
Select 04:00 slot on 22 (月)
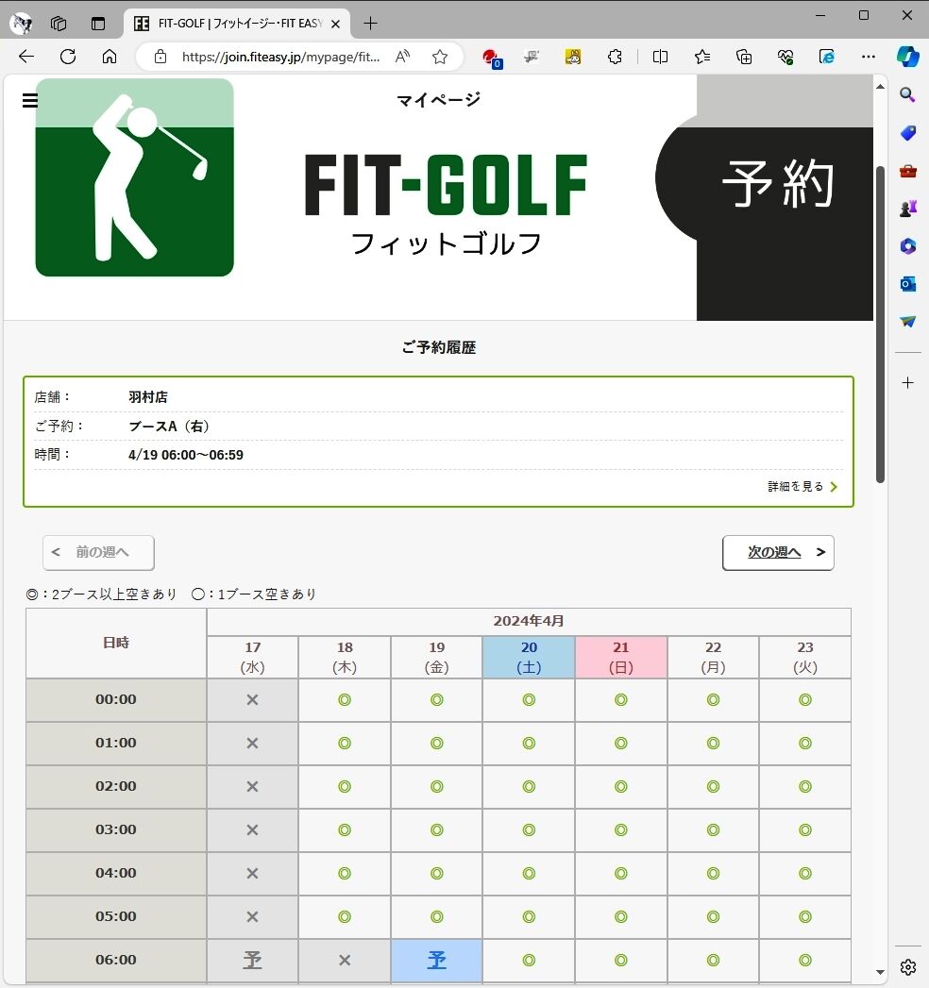tap(713, 873)
